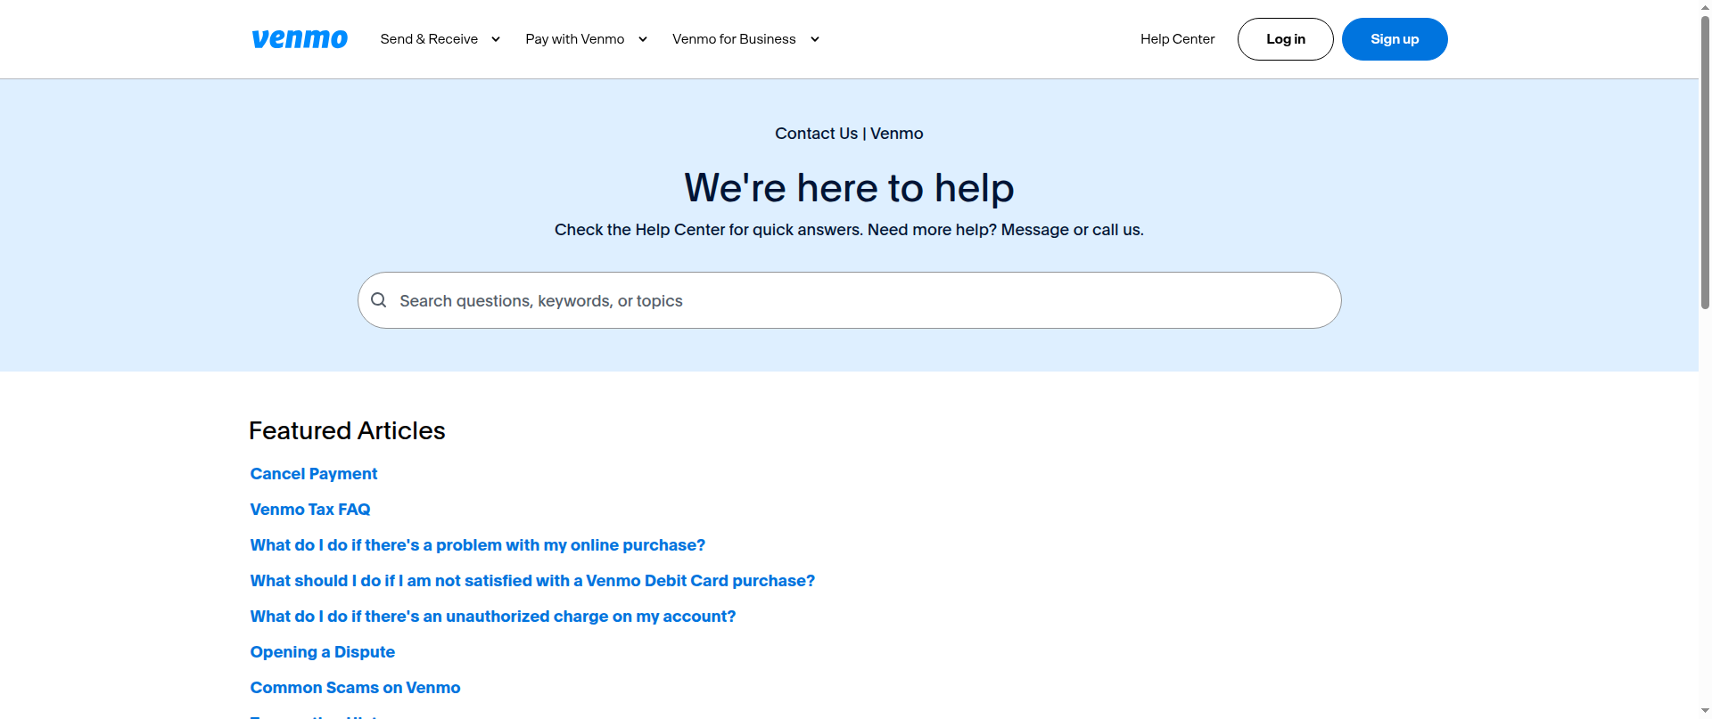Open the Opening a Dispute article

(x=323, y=652)
